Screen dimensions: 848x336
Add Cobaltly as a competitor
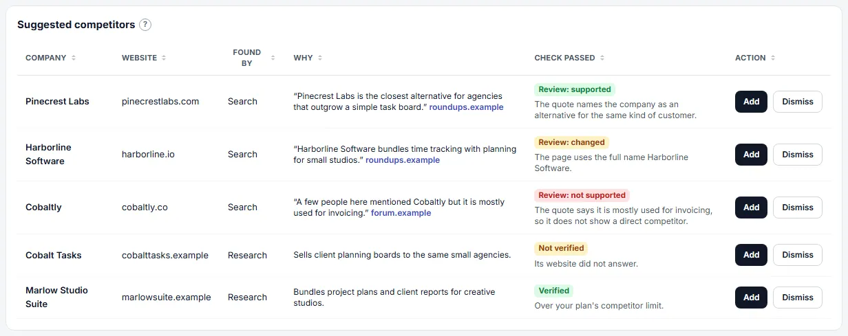[x=751, y=208]
